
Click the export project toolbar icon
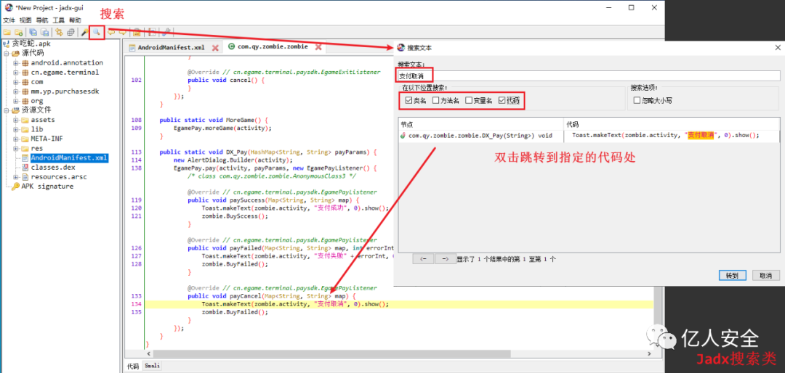[44, 33]
